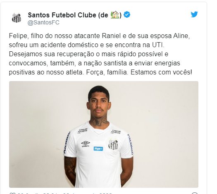Click the Umbro logo on the jersey
The image size is (217, 194).
(86, 144)
